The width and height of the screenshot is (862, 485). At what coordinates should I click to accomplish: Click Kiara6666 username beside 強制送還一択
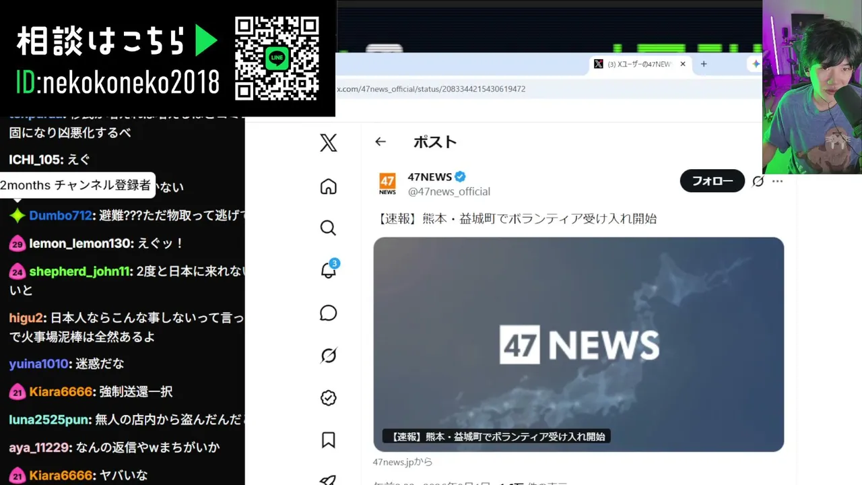pyautogui.click(x=61, y=391)
